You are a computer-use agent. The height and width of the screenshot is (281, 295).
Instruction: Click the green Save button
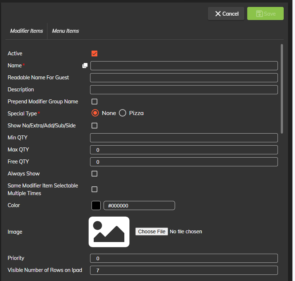(x=265, y=13)
